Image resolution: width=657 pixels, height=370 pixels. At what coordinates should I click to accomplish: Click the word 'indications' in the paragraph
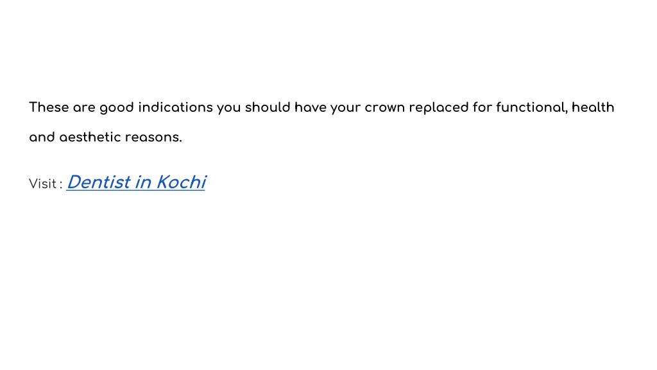tap(176, 107)
